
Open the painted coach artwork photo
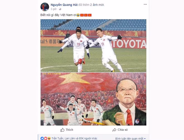tap(93, 99)
